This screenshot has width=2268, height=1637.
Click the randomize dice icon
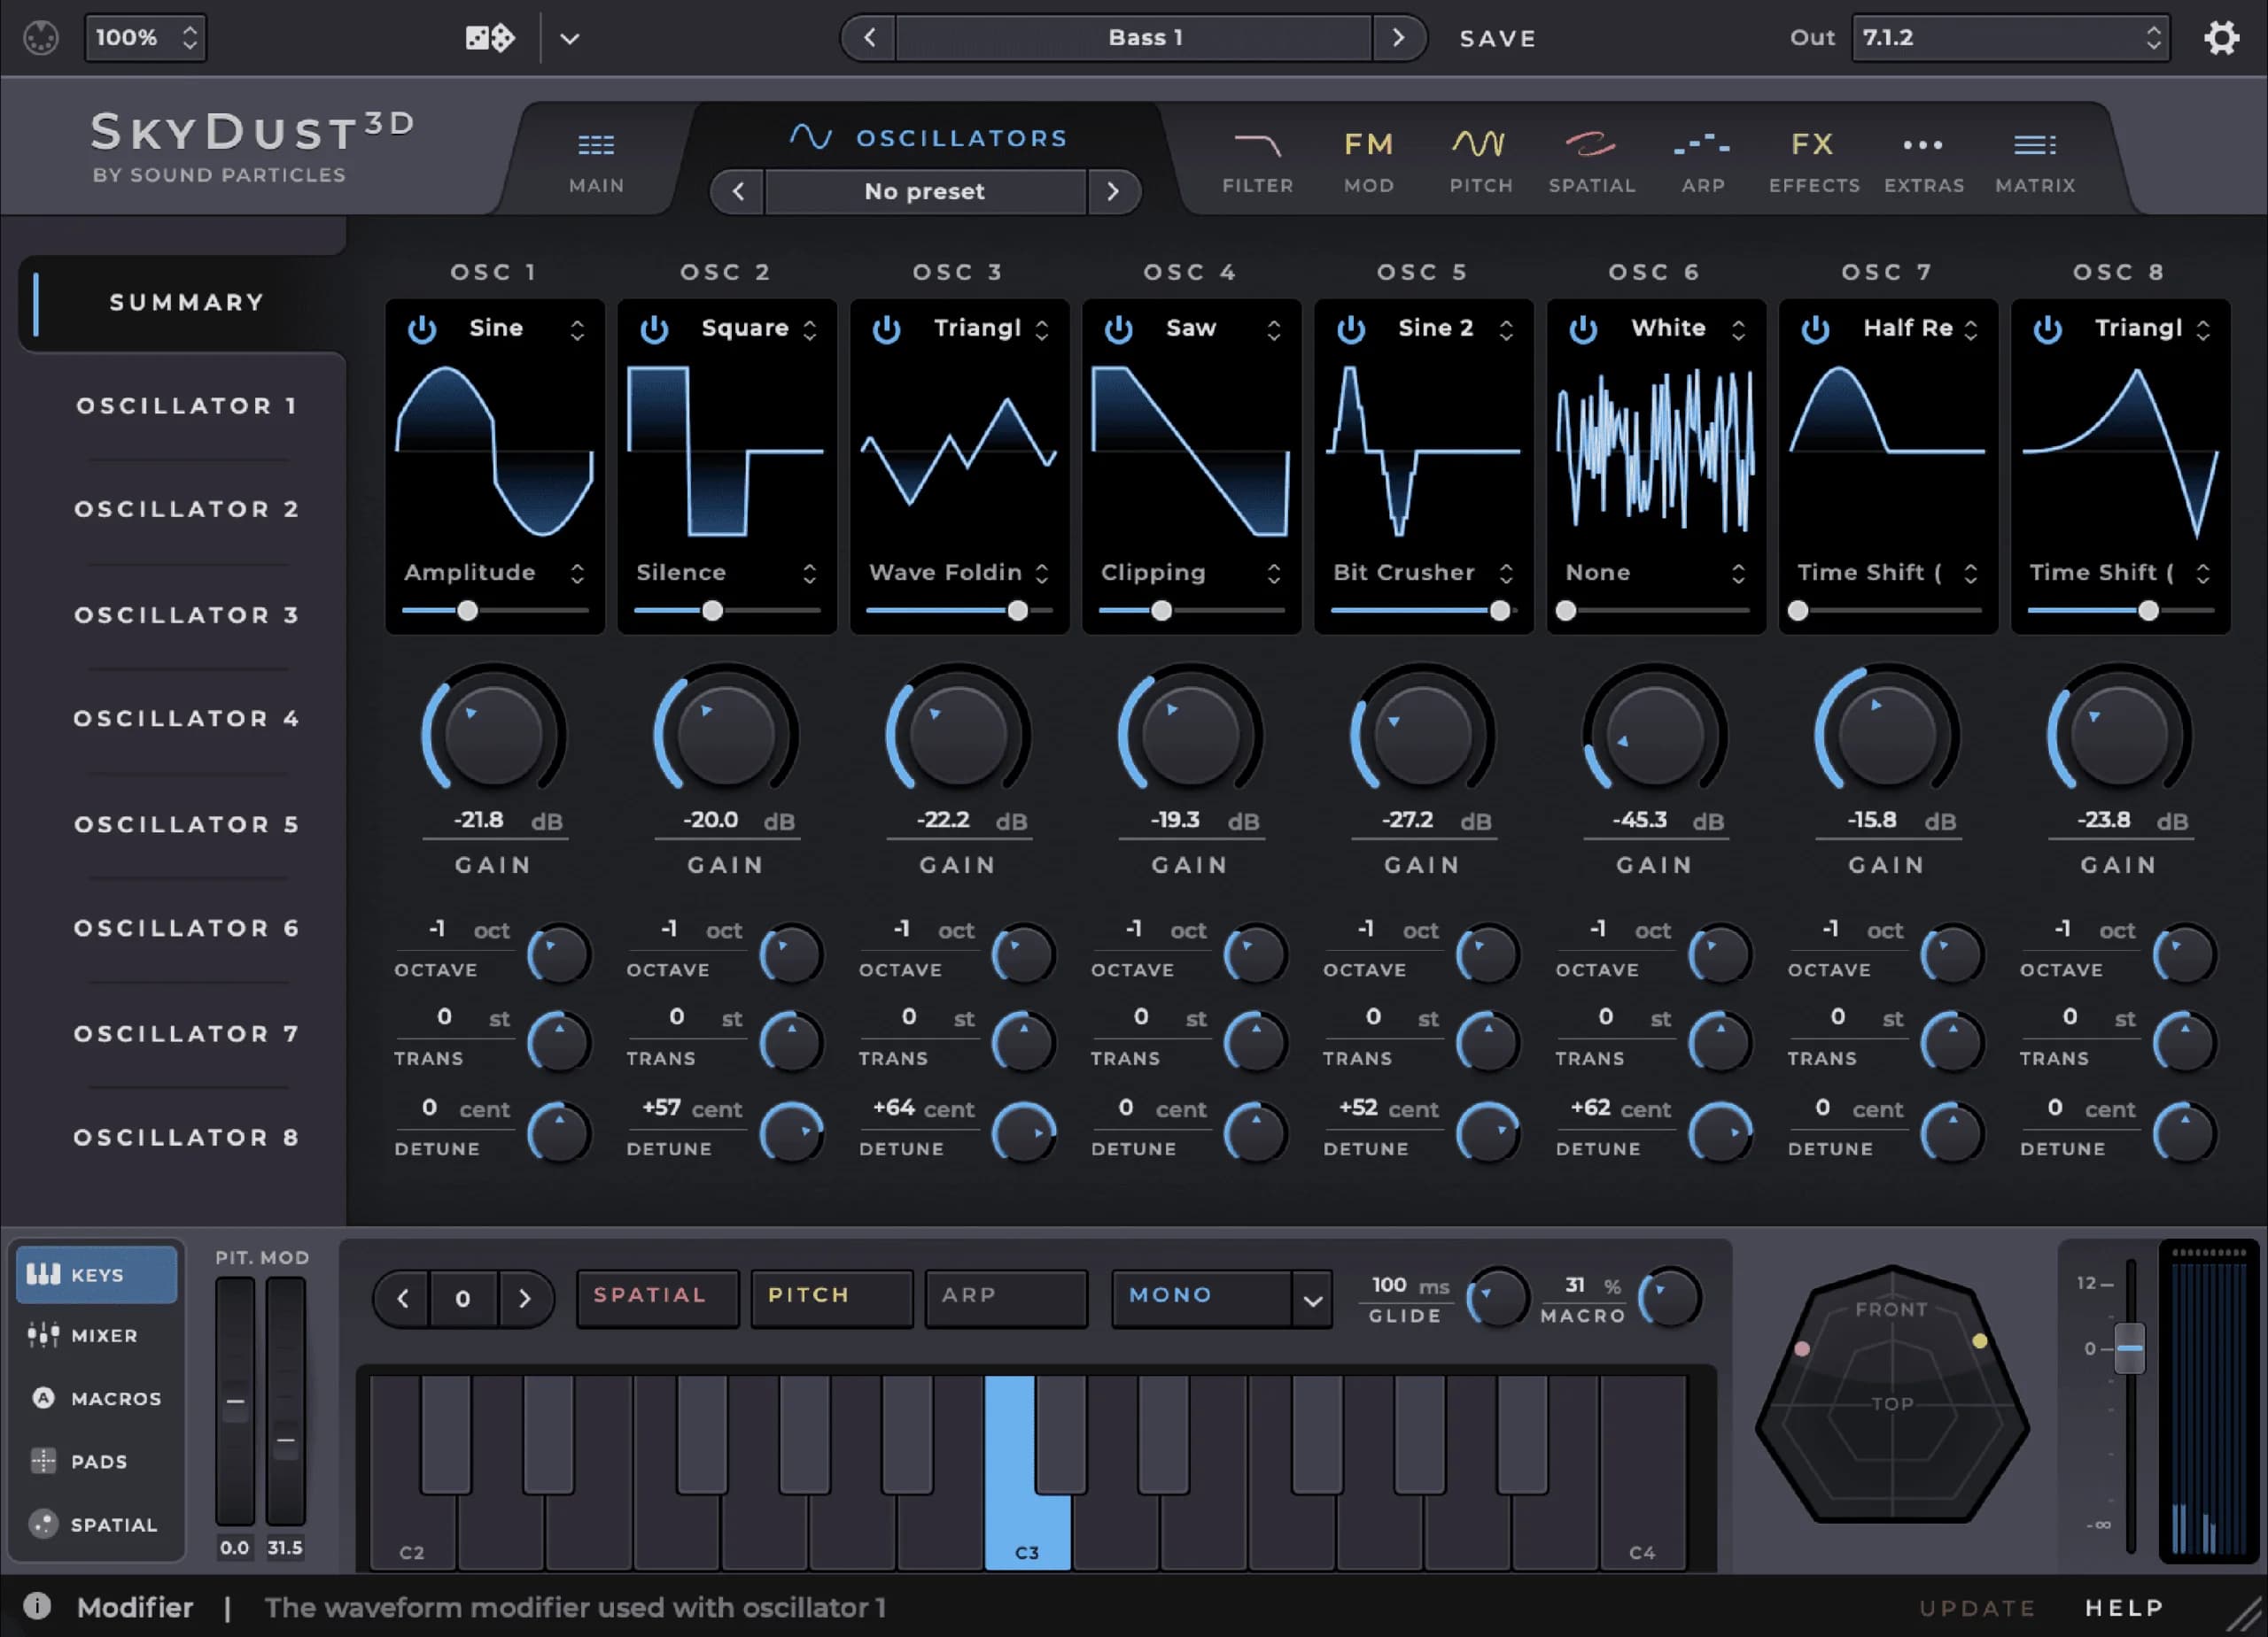pos(490,38)
